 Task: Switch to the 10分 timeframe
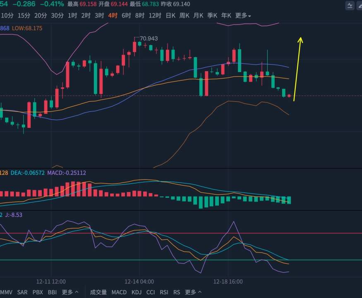7,16
